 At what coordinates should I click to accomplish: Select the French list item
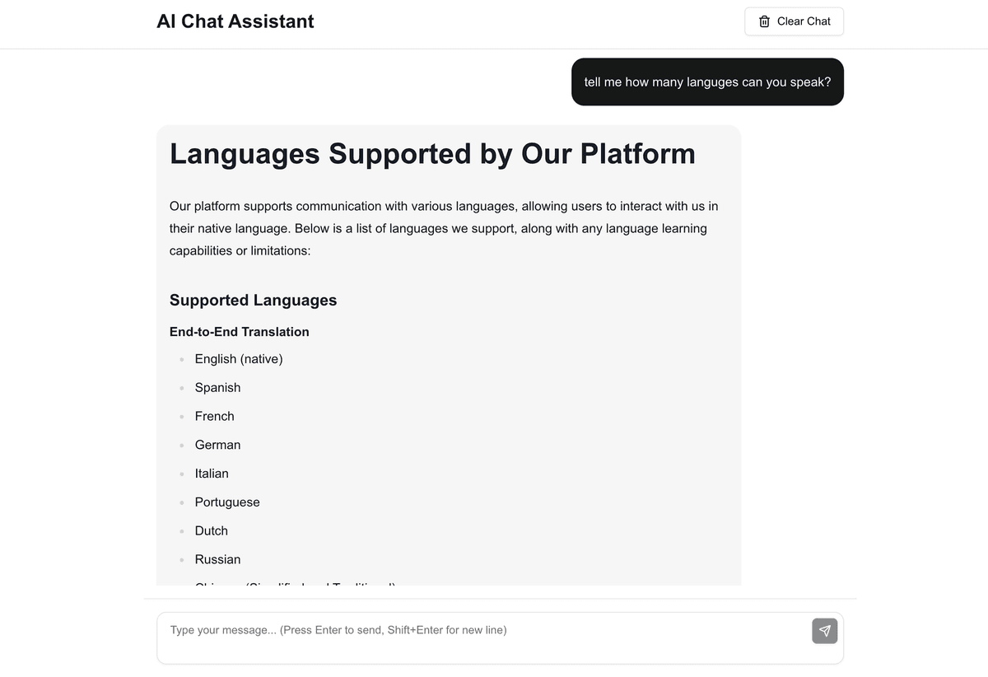click(x=215, y=416)
